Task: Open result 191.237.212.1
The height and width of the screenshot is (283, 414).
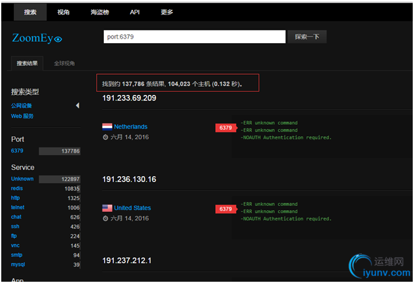Action: (x=127, y=261)
